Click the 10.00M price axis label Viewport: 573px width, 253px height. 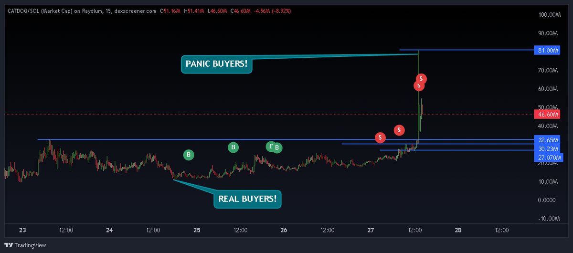pyautogui.click(x=549, y=182)
